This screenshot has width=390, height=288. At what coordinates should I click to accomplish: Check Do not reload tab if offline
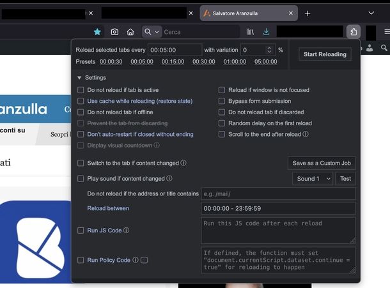[x=81, y=112]
